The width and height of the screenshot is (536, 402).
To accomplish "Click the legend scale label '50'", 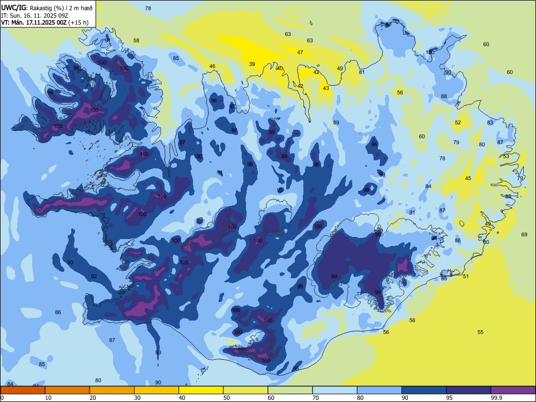I will pos(227,398).
